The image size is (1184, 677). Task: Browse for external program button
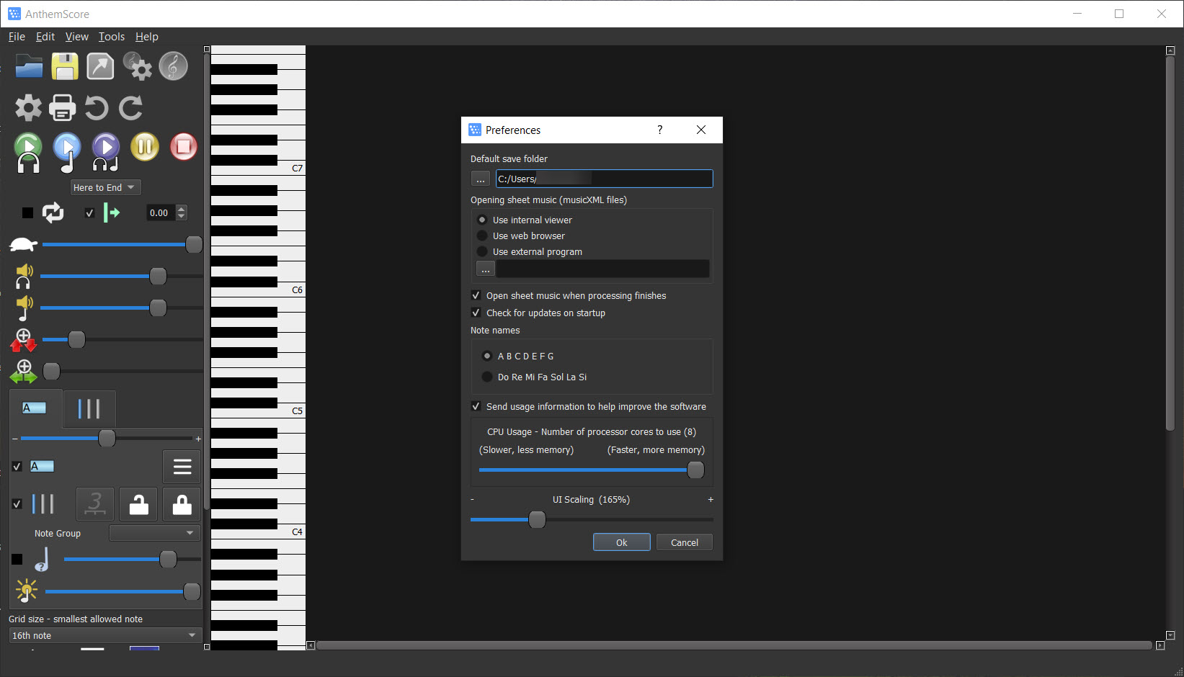[x=486, y=269]
